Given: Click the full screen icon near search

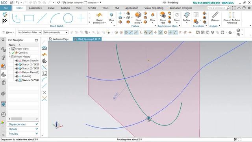Looking at the screenshot, I should point(234,8).
